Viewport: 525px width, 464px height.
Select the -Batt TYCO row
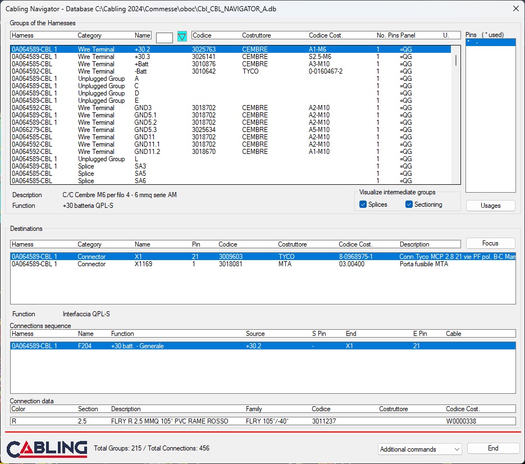(x=231, y=71)
